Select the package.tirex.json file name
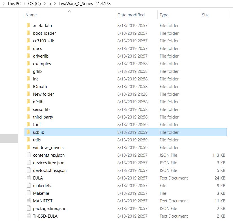 pos(50,209)
